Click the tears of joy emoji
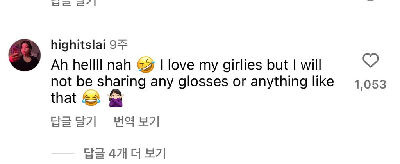Screen dimensions: 400x164 tap(91, 98)
